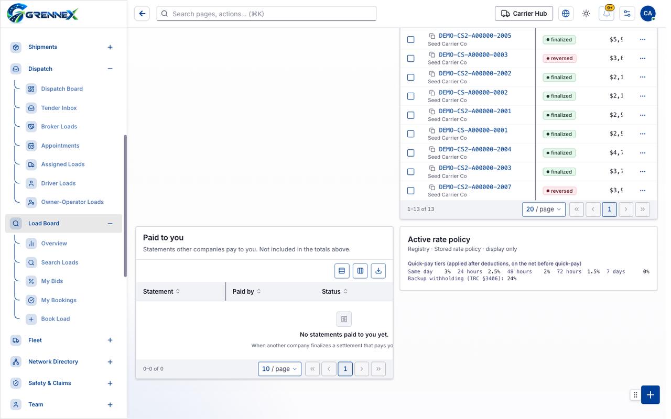The height and width of the screenshot is (419, 671).
Task: Open the language globe icon
Action: 566,14
